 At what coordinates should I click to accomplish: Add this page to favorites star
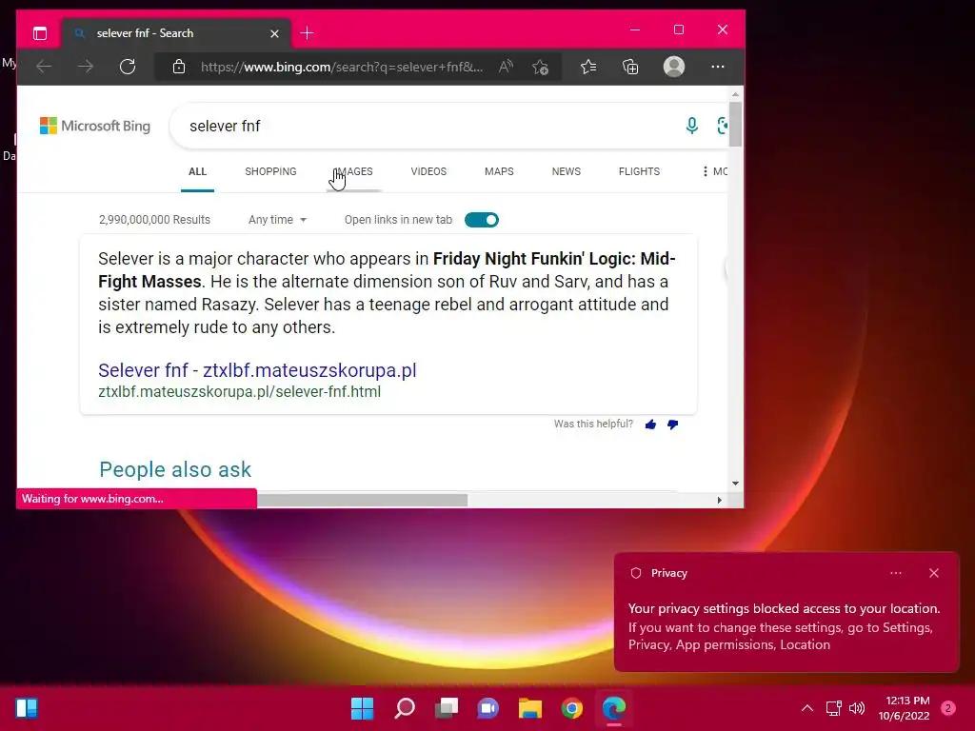click(541, 67)
